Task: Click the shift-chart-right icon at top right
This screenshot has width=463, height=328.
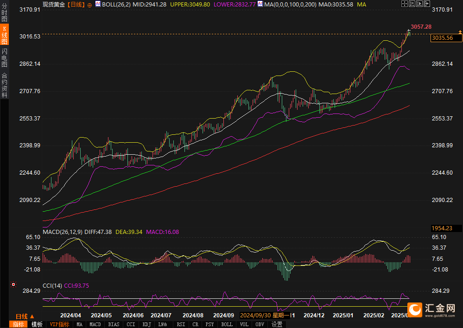Action: tap(426, 4)
